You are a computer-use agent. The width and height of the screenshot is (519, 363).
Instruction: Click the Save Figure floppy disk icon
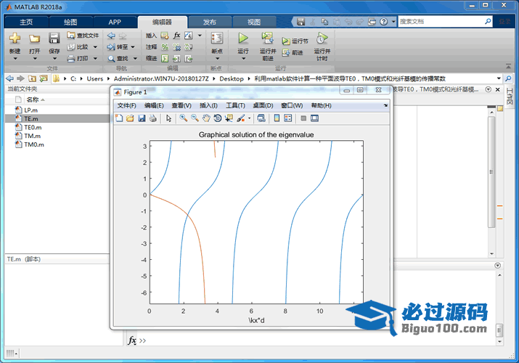(x=142, y=118)
